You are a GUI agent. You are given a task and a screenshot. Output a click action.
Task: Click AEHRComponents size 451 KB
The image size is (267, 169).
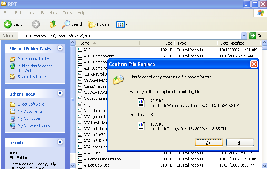point(166,56)
